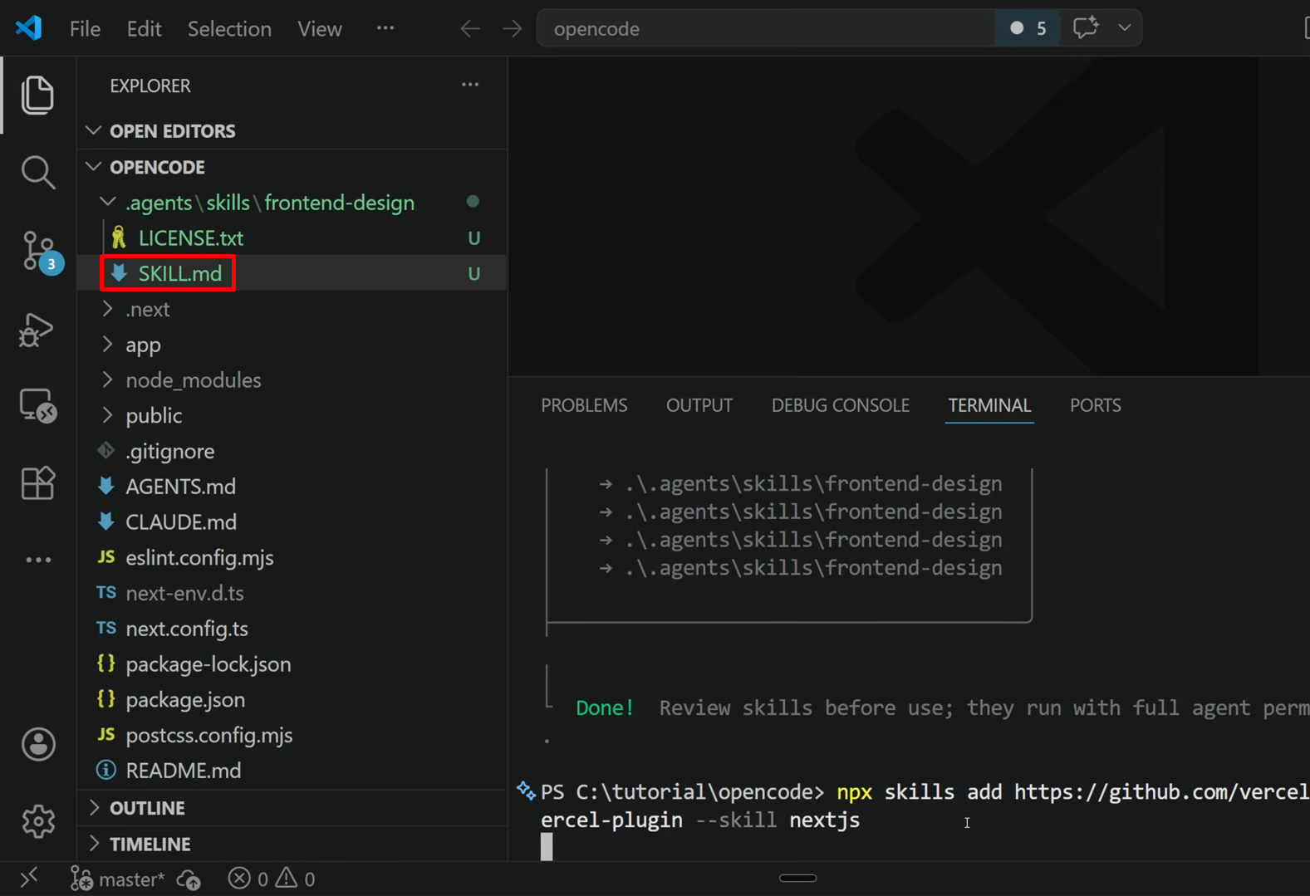Viewport: 1310px width, 896px height.
Task: Switch to the TERMINAL tab
Action: (x=989, y=405)
